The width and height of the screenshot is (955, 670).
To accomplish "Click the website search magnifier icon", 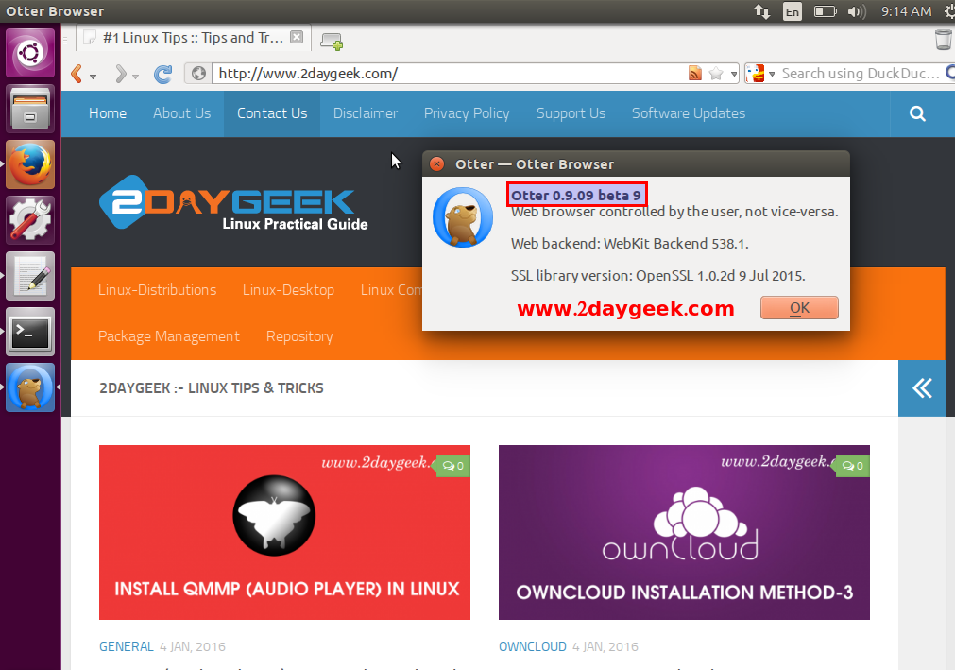I will pyautogui.click(x=917, y=113).
